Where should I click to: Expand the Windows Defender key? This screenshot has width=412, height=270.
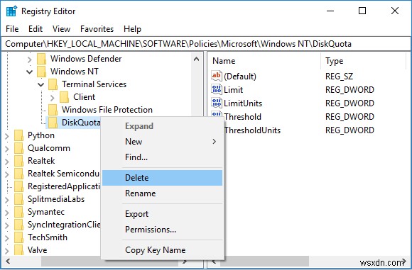point(30,60)
